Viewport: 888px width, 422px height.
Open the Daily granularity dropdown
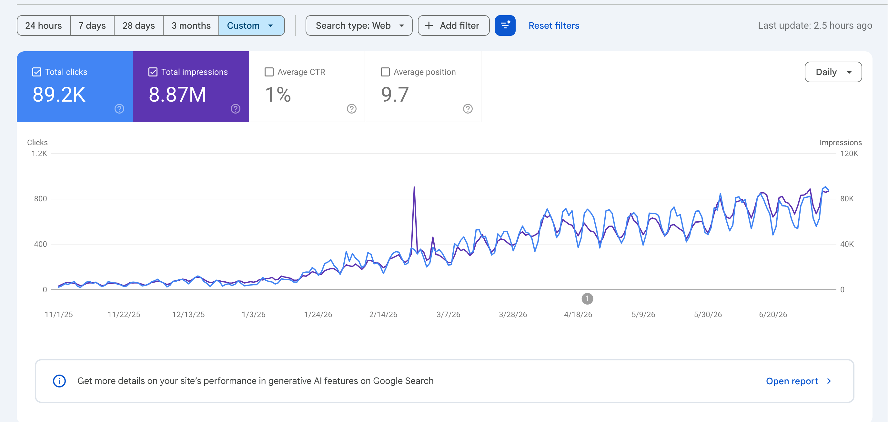[833, 72]
